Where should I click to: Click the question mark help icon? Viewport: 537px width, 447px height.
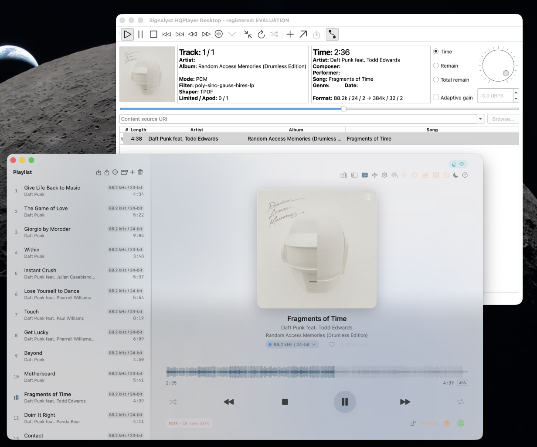click(465, 175)
